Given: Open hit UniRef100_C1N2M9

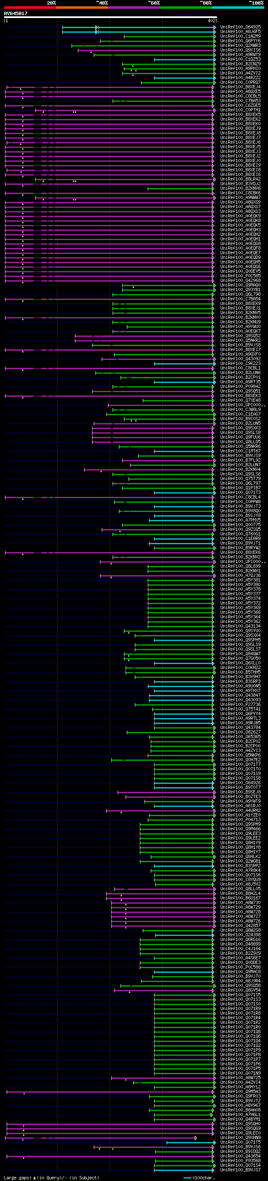Looking at the screenshot, I should click(240, 36).
